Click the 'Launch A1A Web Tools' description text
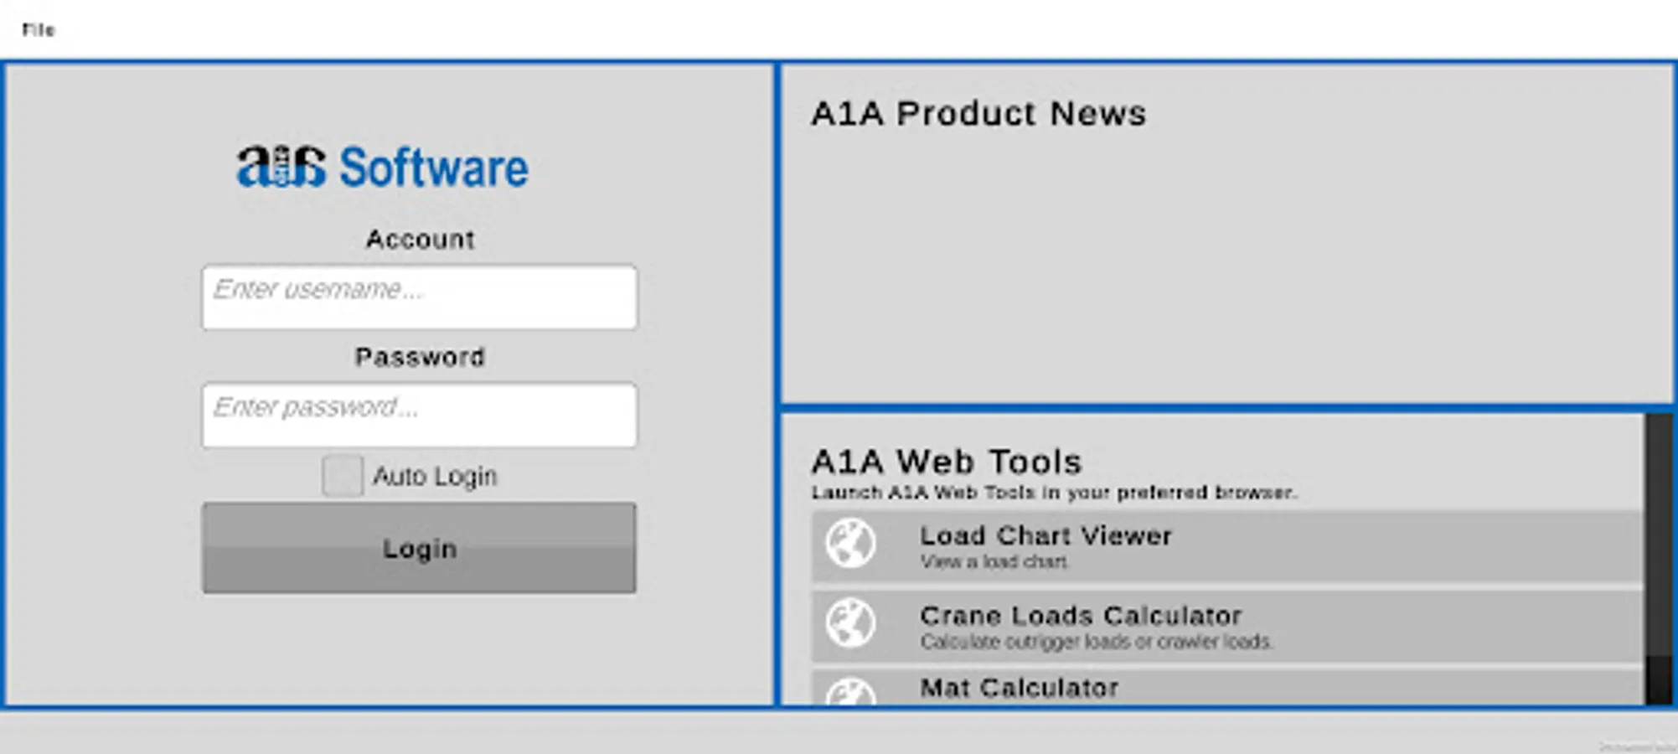 (x=1054, y=493)
